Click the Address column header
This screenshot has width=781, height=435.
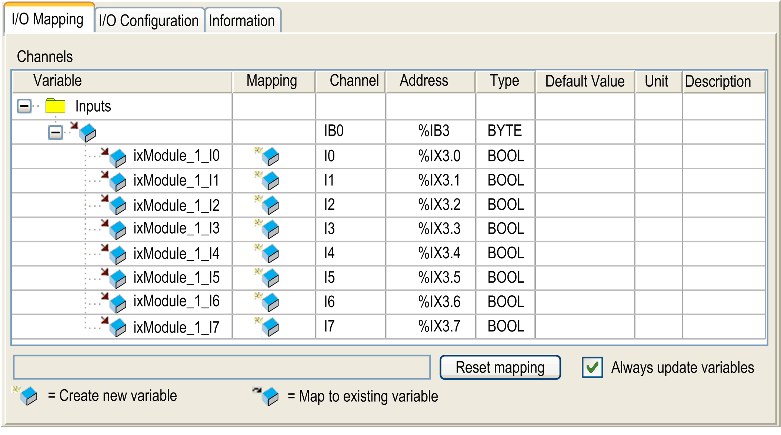[x=430, y=81]
